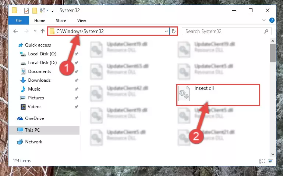Open Customize Quick Access Toolbar dropdown
The image size is (283, 176).
coord(52,11)
